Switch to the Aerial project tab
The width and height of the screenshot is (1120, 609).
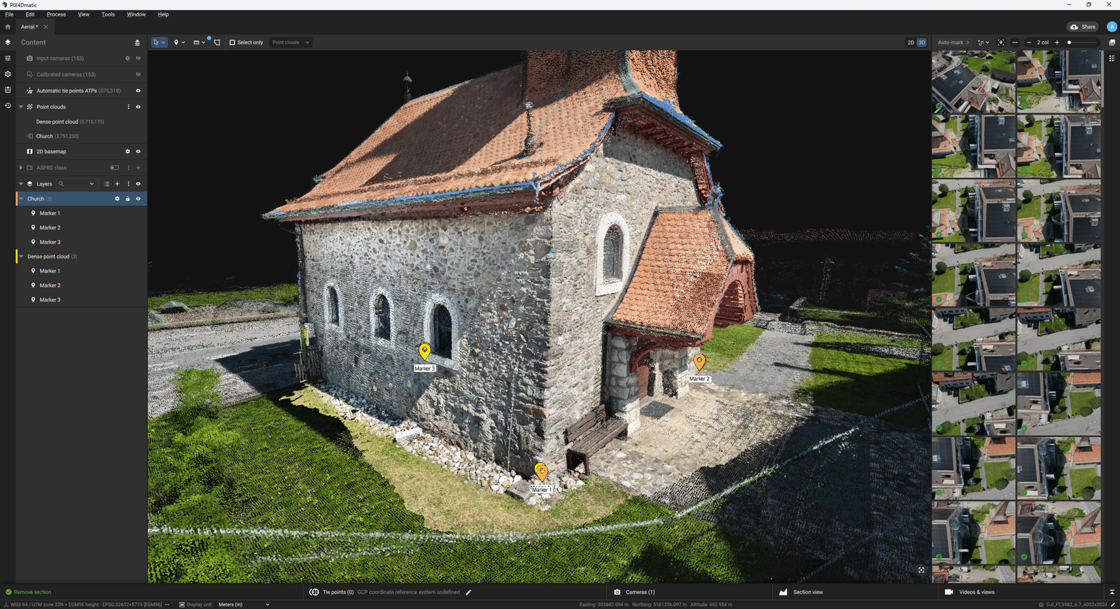[29, 27]
